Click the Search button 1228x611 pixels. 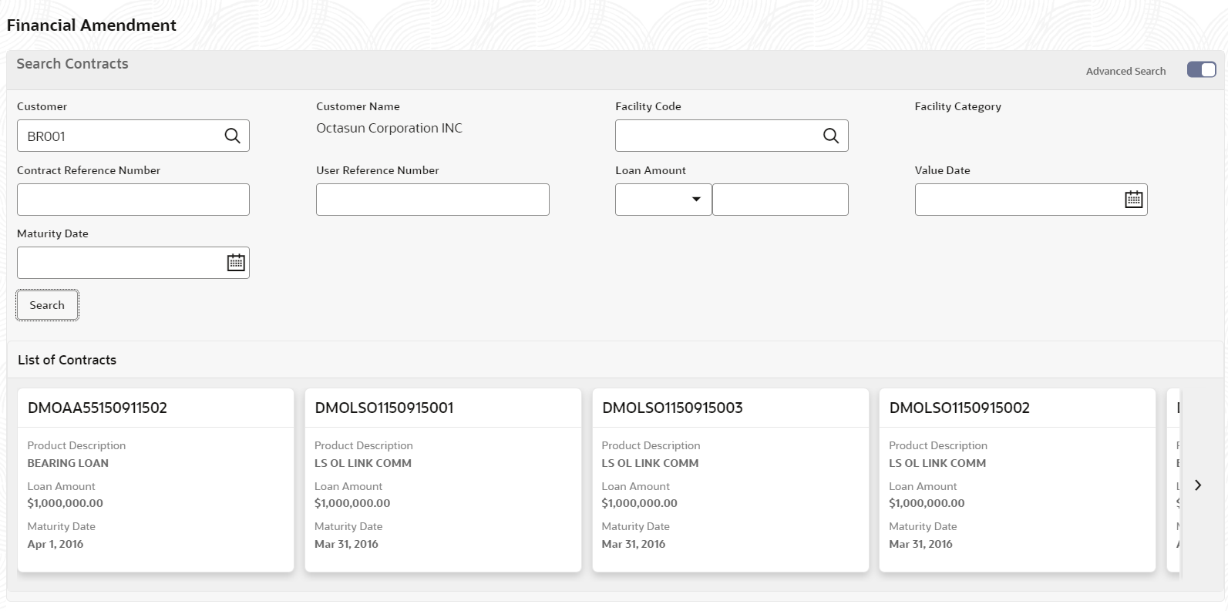47,305
